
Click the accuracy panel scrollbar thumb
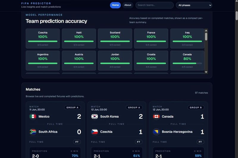coord(206,36)
